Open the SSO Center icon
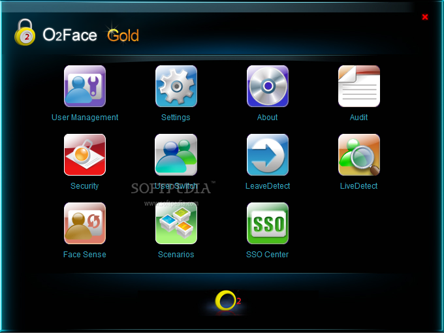The image size is (444, 333). point(268,223)
